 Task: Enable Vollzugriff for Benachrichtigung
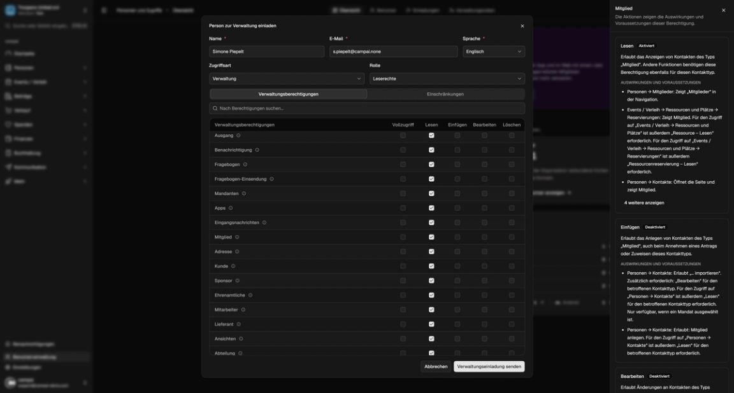click(403, 150)
